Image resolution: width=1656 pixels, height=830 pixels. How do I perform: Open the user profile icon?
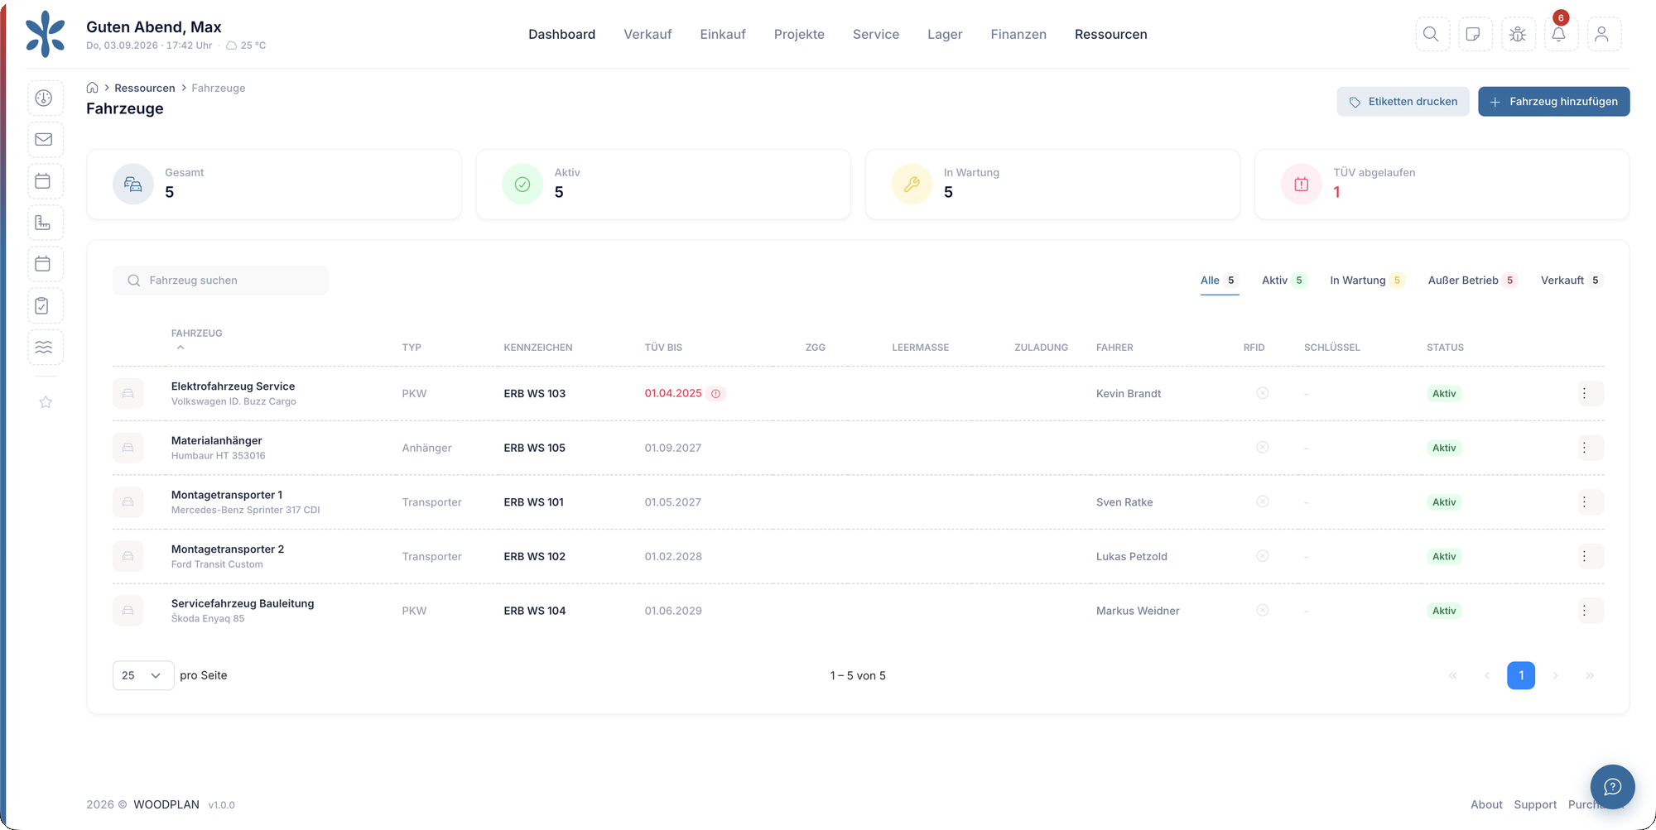point(1603,34)
